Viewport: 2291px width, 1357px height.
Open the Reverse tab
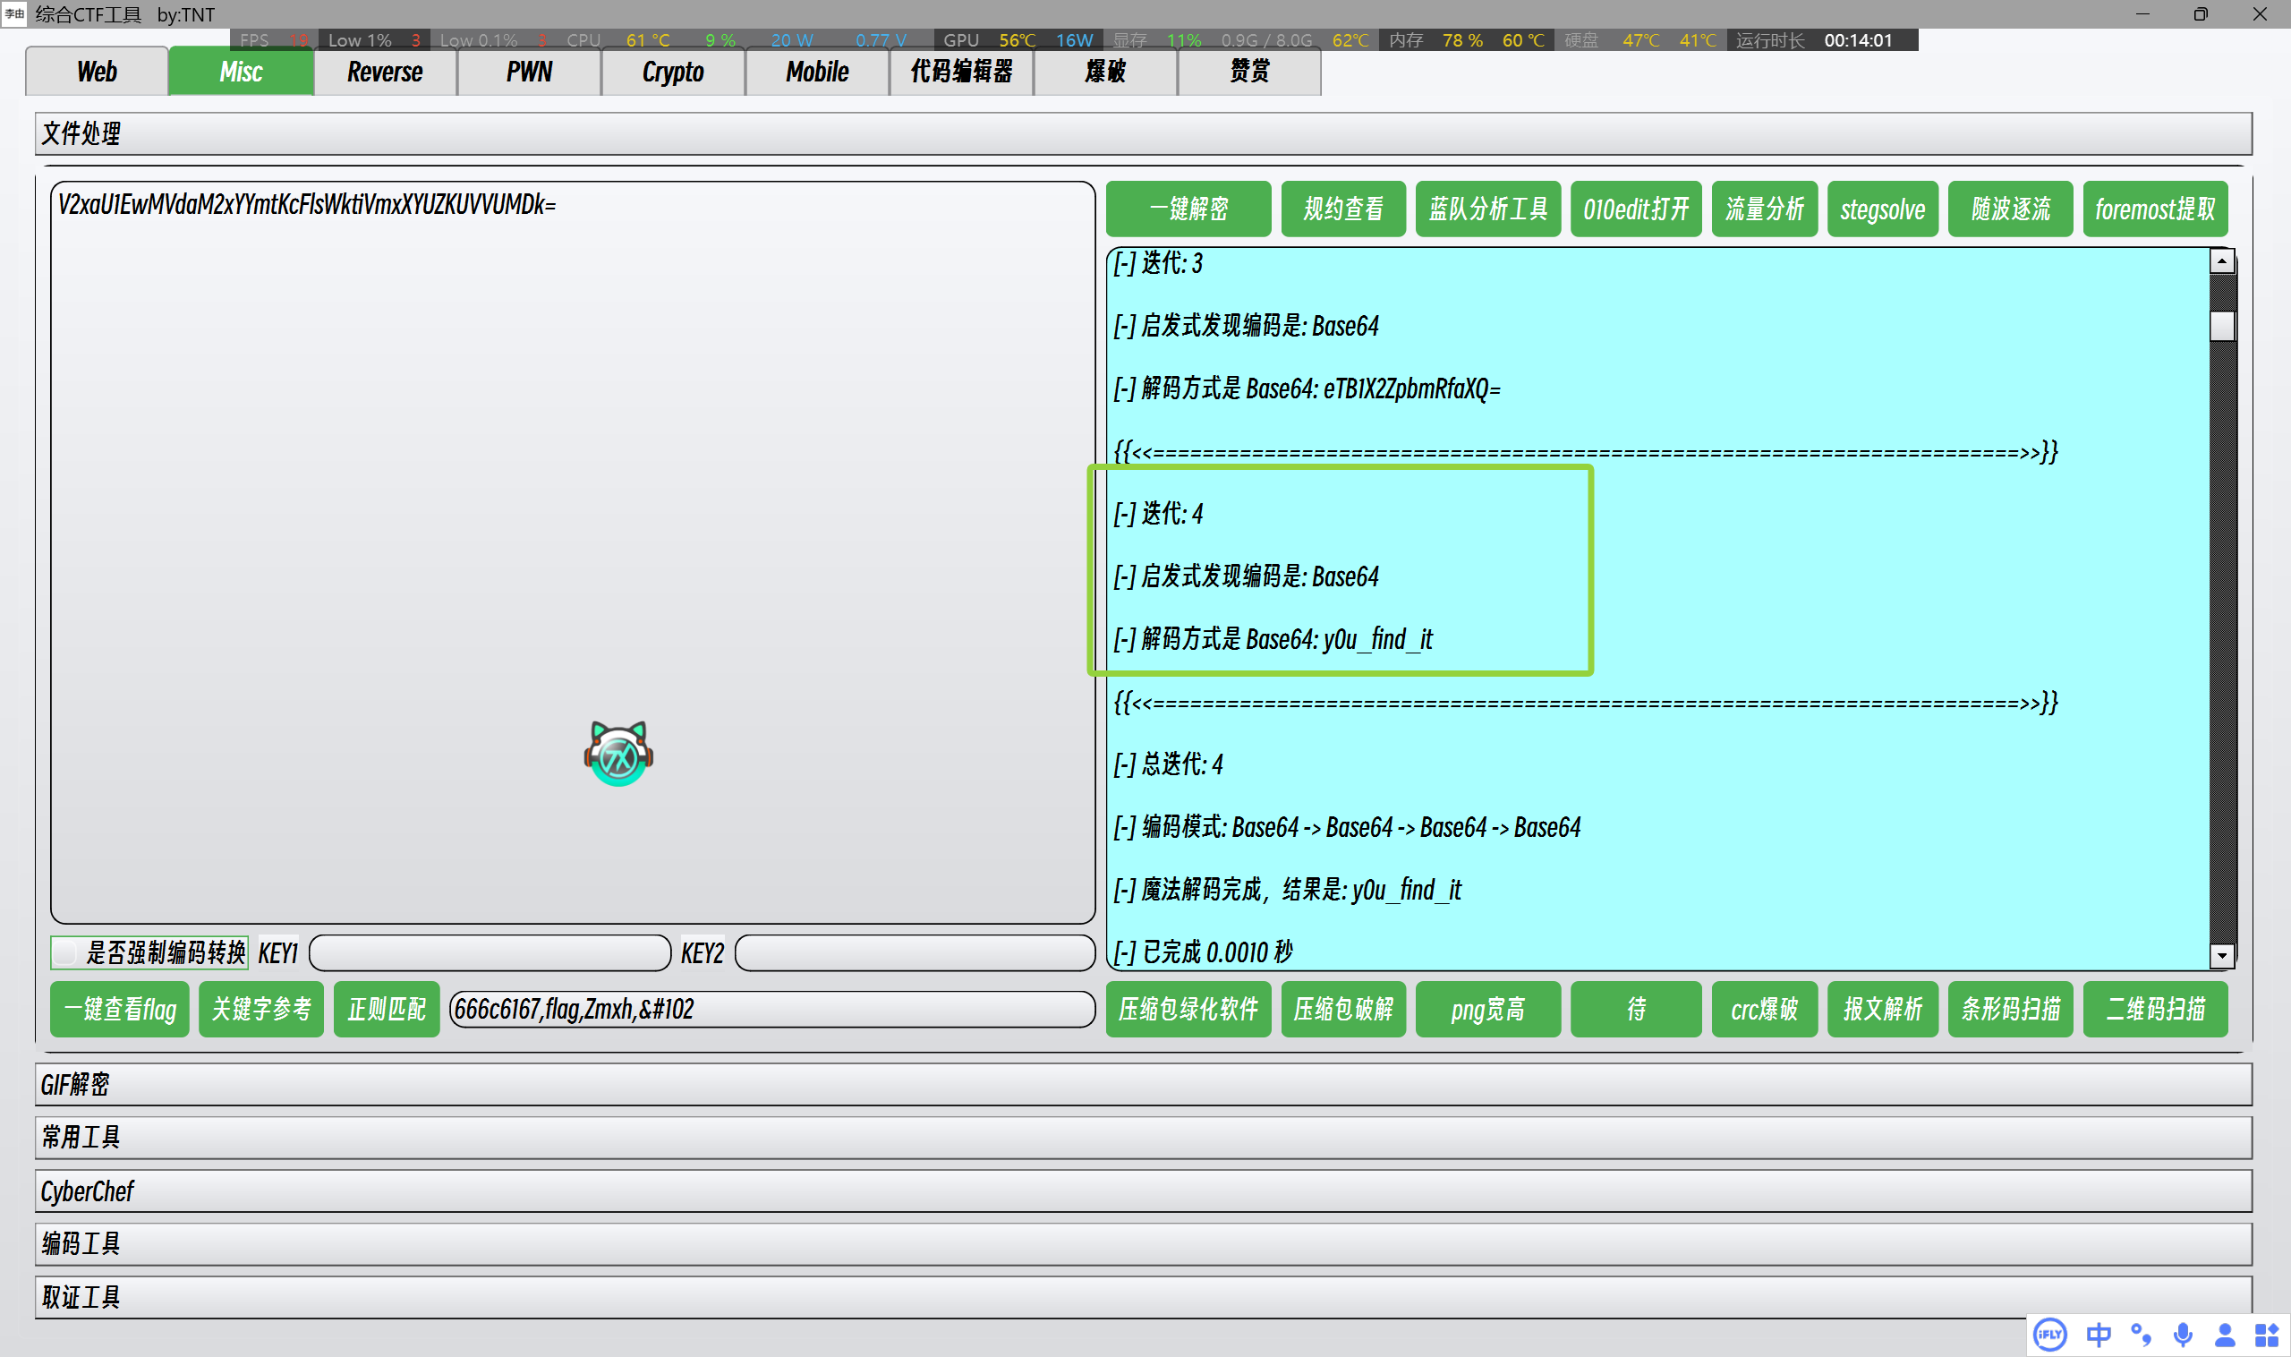pyautogui.click(x=385, y=72)
